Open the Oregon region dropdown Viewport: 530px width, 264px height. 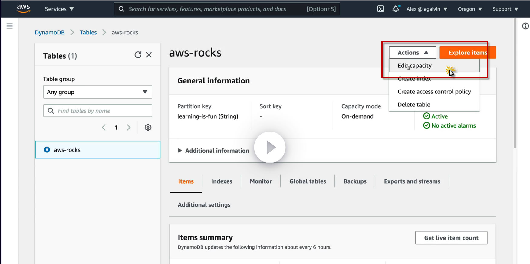tap(470, 9)
